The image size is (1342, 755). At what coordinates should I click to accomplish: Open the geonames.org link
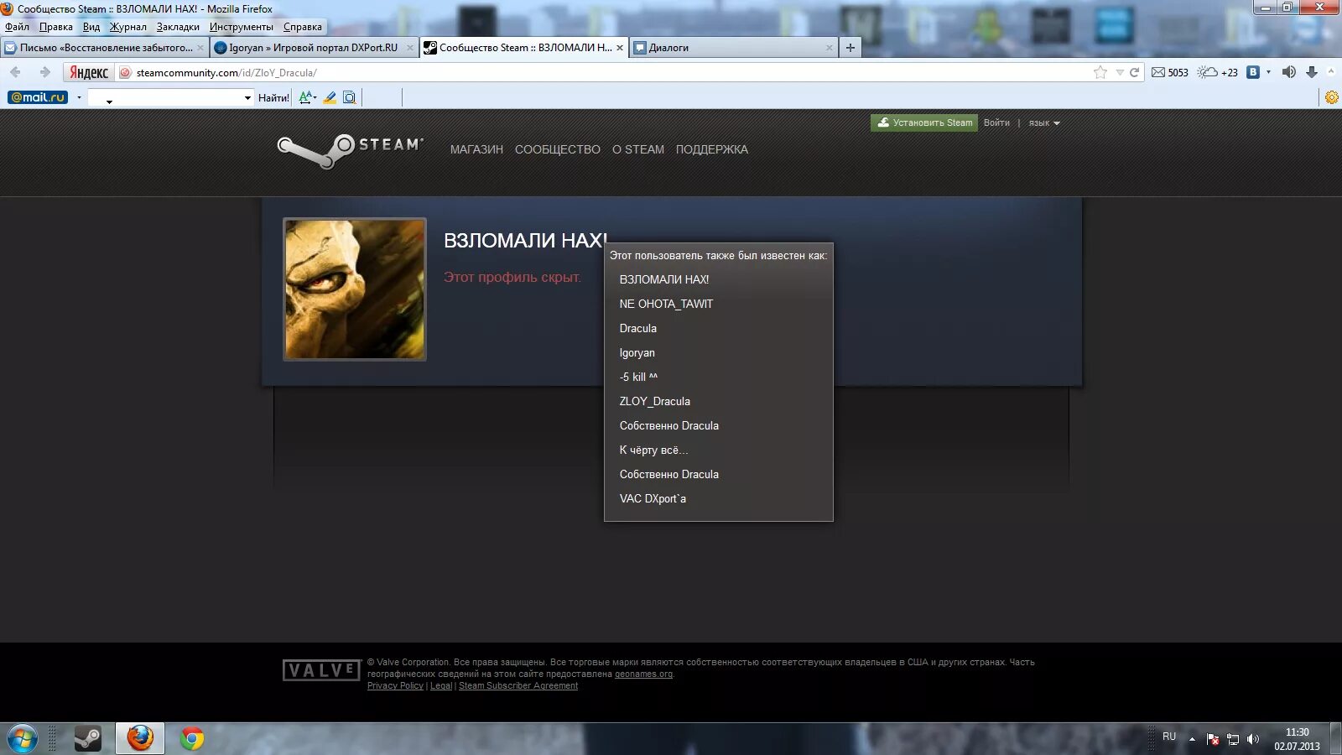pyautogui.click(x=643, y=674)
